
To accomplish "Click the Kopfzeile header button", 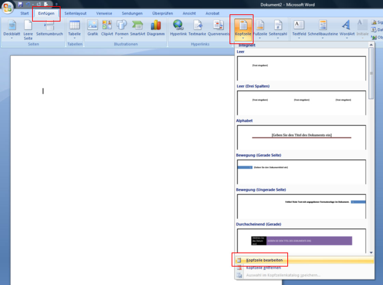I will pyautogui.click(x=243, y=29).
